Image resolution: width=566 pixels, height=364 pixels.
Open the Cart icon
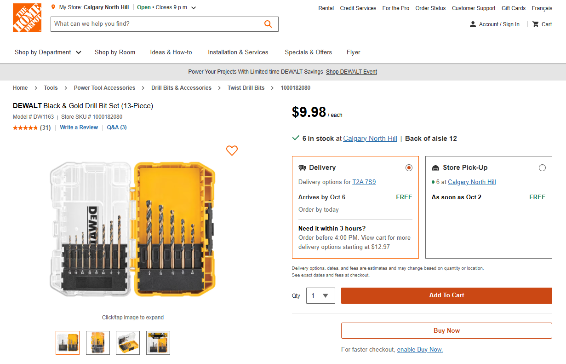(536, 24)
